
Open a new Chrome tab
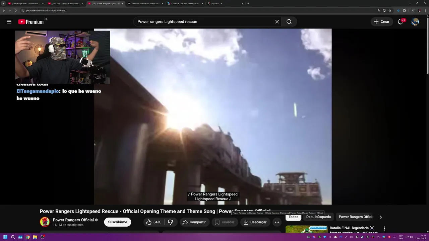point(248,3)
